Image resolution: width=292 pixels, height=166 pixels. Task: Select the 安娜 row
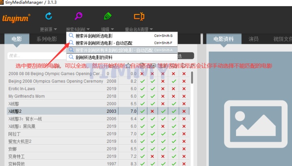(x=98, y=149)
